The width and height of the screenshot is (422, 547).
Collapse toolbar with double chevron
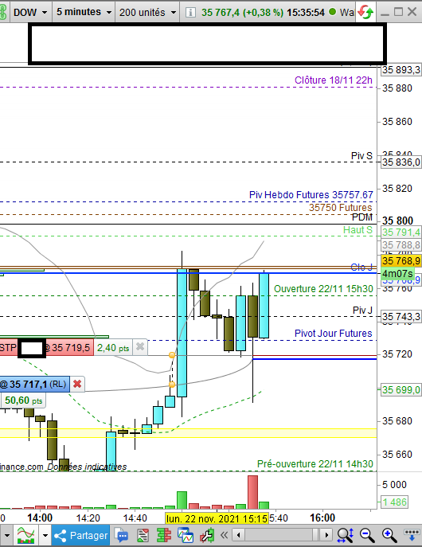tap(224, 535)
